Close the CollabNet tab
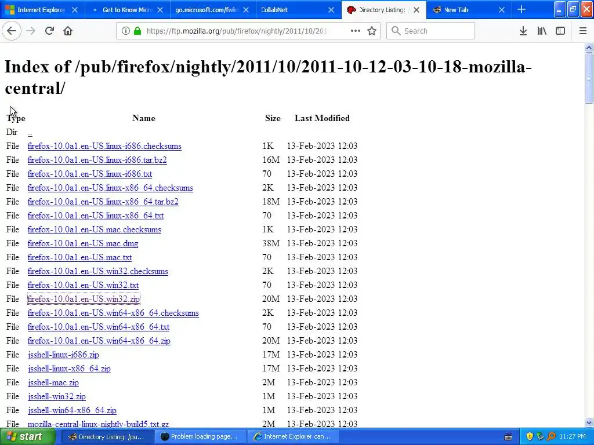 point(331,10)
